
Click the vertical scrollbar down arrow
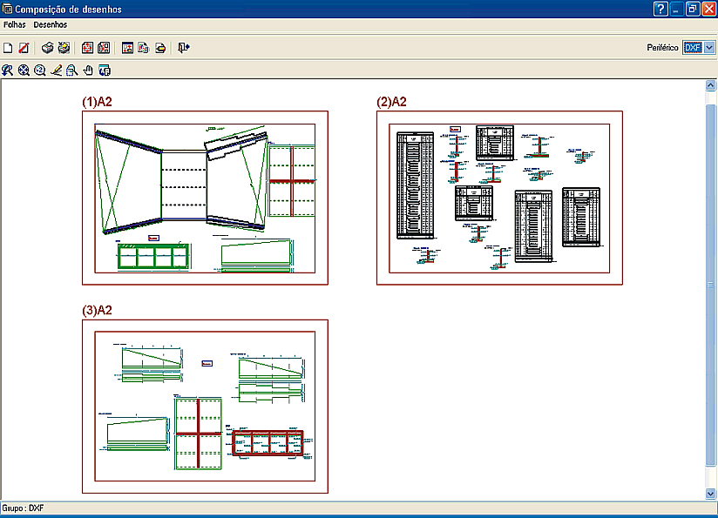point(710,494)
